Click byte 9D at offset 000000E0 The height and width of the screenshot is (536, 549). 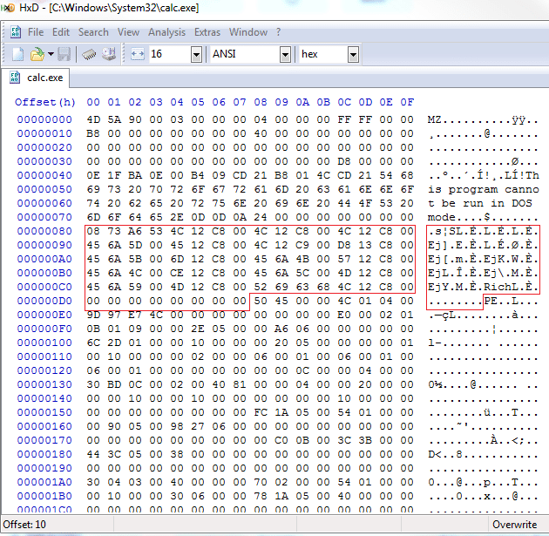coord(93,315)
